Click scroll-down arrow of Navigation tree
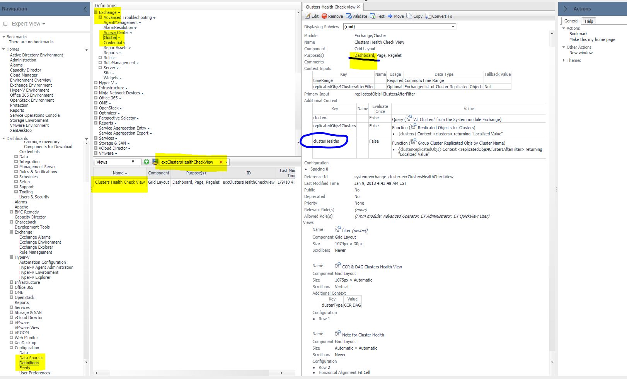 [x=86, y=362]
